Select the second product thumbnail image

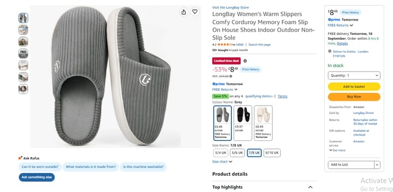pyautogui.click(x=23, y=30)
